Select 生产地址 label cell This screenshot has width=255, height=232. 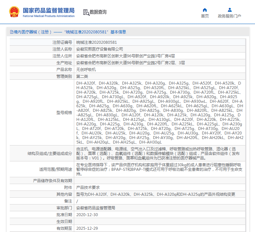pyautogui.click(x=42, y=63)
